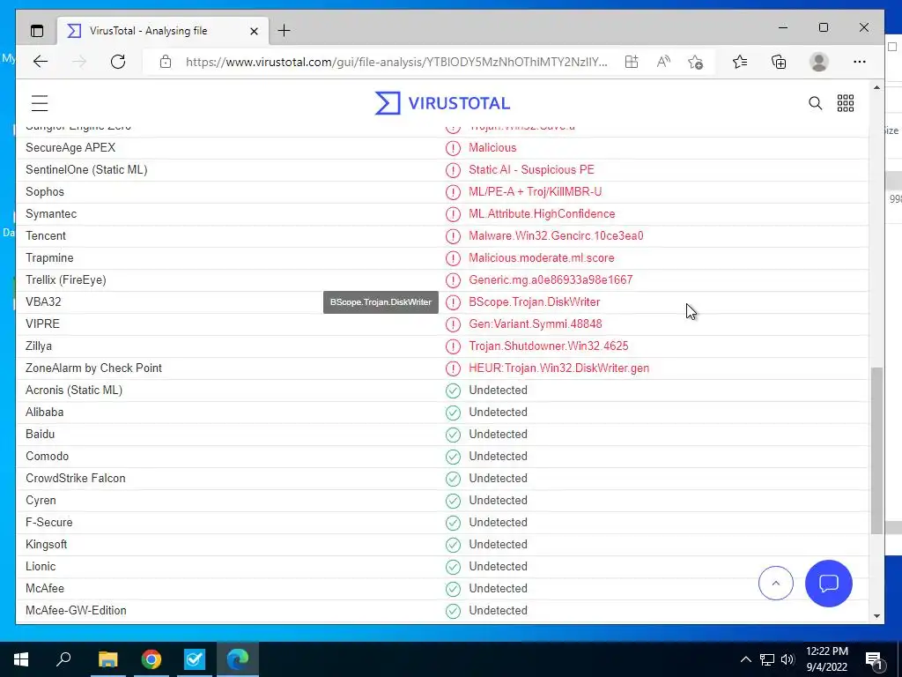
Task: Add this page to favorites
Action: click(696, 62)
